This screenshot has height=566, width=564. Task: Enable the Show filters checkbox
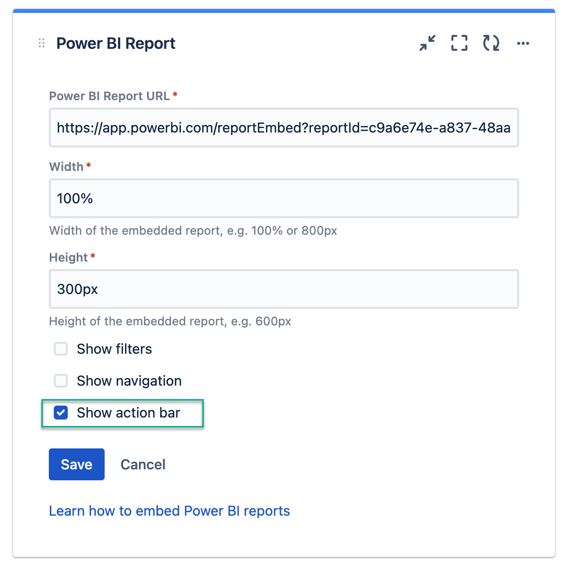(x=61, y=349)
